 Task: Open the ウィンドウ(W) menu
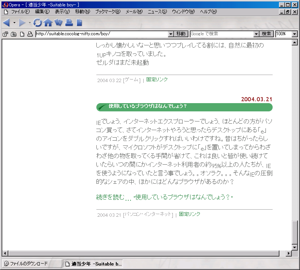pyautogui.click(x=183, y=12)
